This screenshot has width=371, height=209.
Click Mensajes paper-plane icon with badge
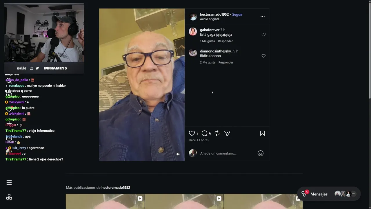click(304, 194)
